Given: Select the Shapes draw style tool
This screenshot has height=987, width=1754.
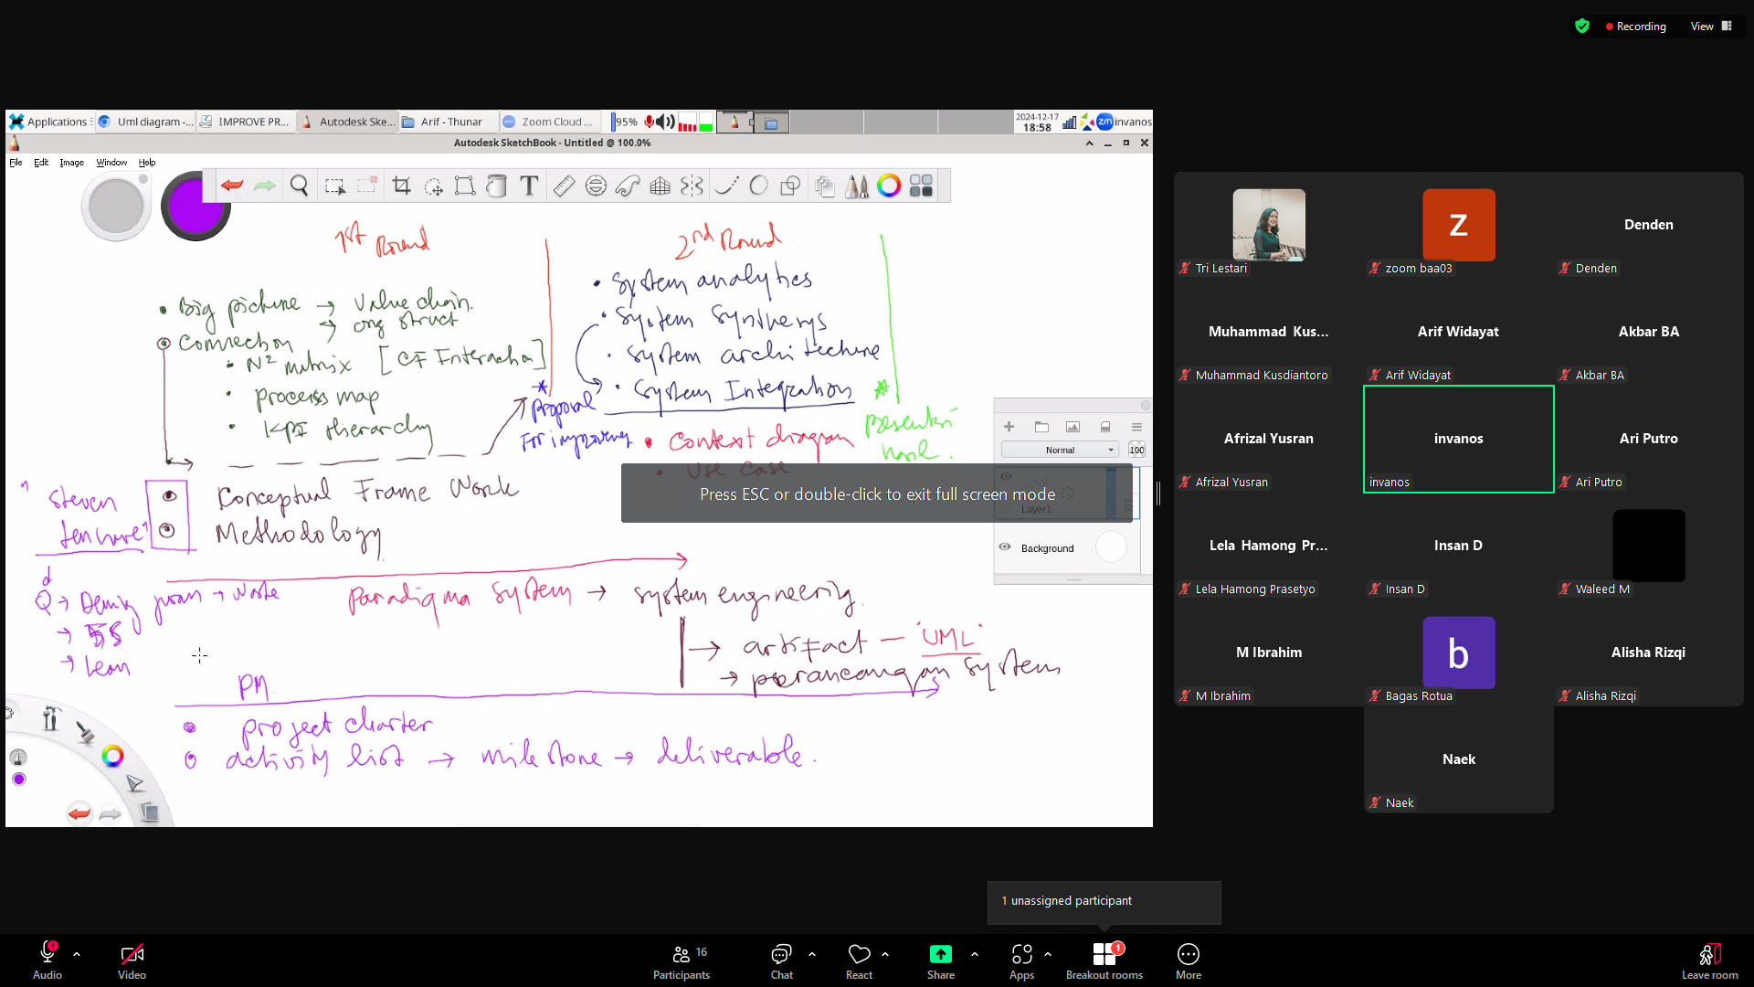Looking at the screenshot, I should (x=790, y=186).
